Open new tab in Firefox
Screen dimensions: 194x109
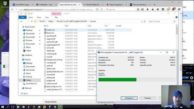pos(154,5)
